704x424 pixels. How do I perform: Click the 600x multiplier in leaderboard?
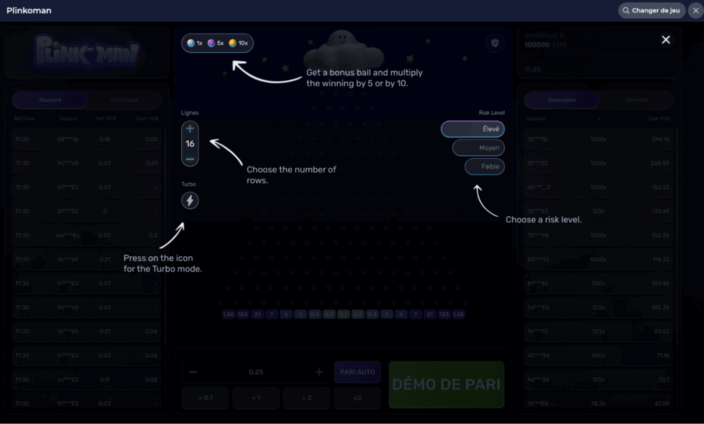[x=599, y=355]
